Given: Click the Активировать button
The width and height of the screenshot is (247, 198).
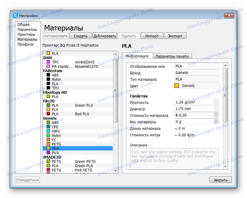Looking at the screenshot, I should 56,36.
